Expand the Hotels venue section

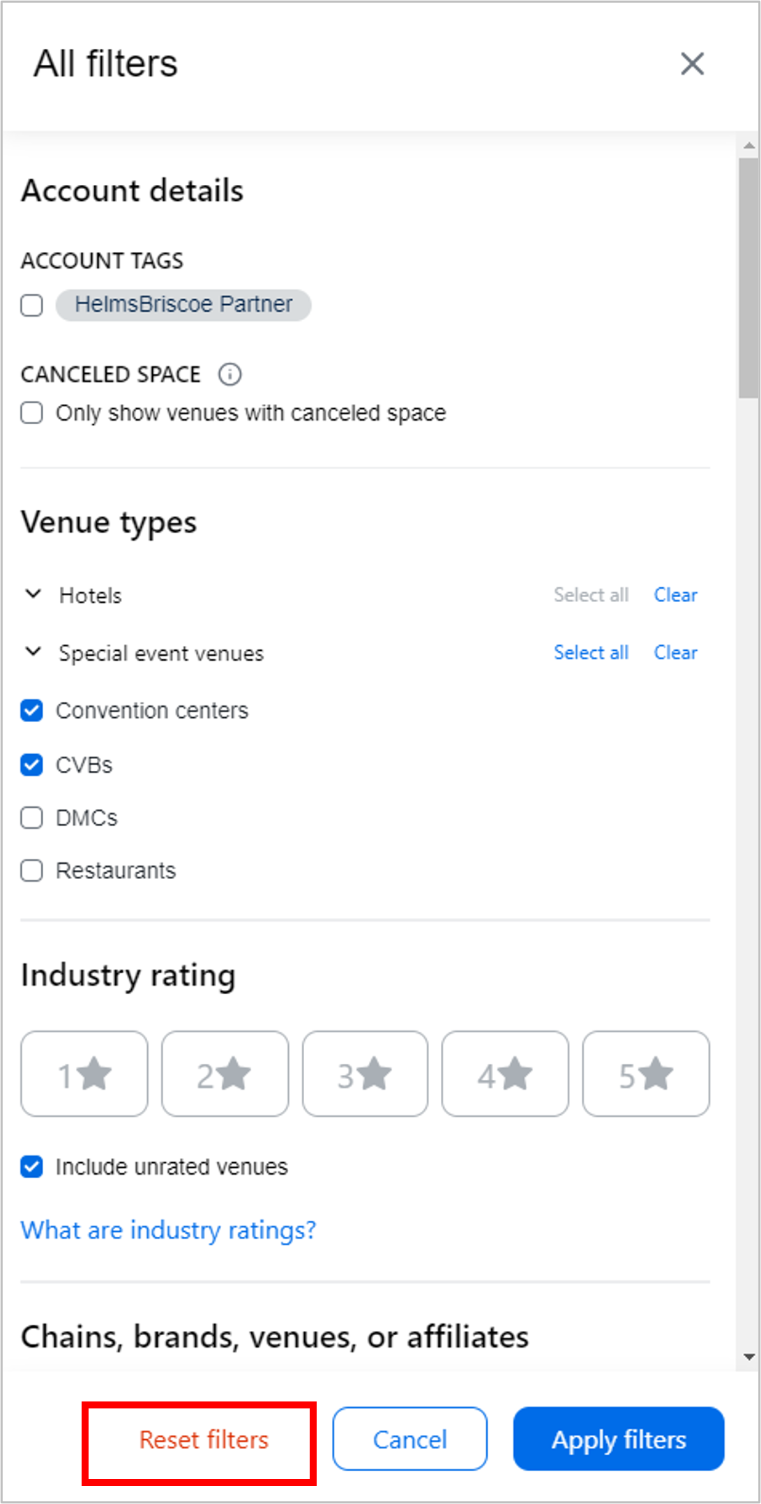pyautogui.click(x=33, y=595)
